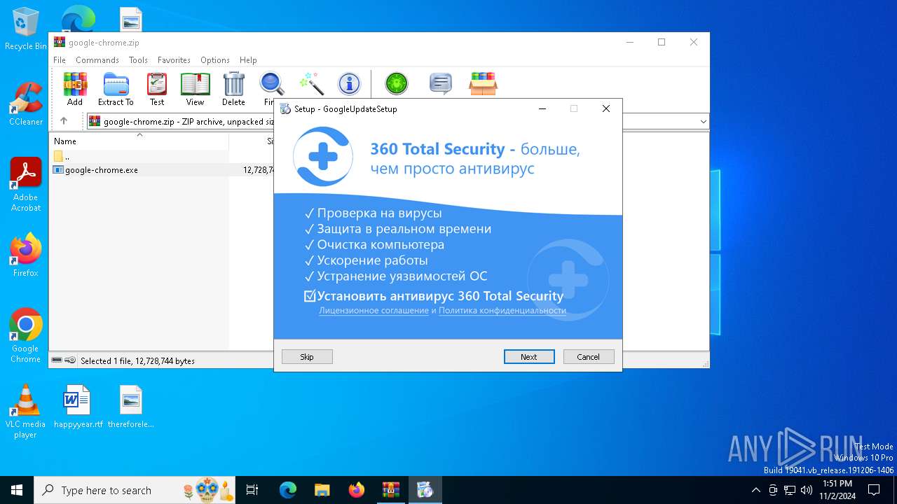
Task: Select the thereforele... image file on desktop
Action: click(131, 406)
